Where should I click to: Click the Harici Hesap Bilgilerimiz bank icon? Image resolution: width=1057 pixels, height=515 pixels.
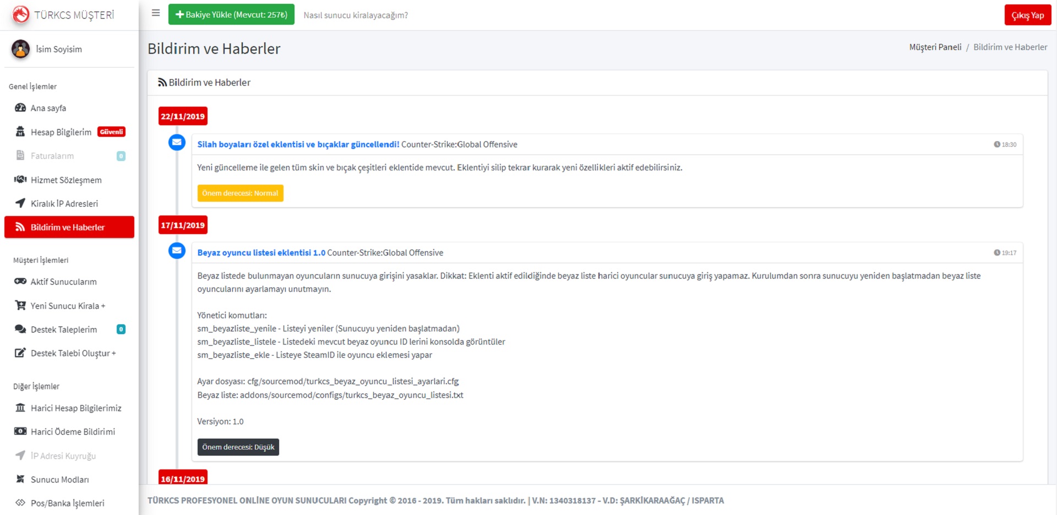(x=20, y=408)
